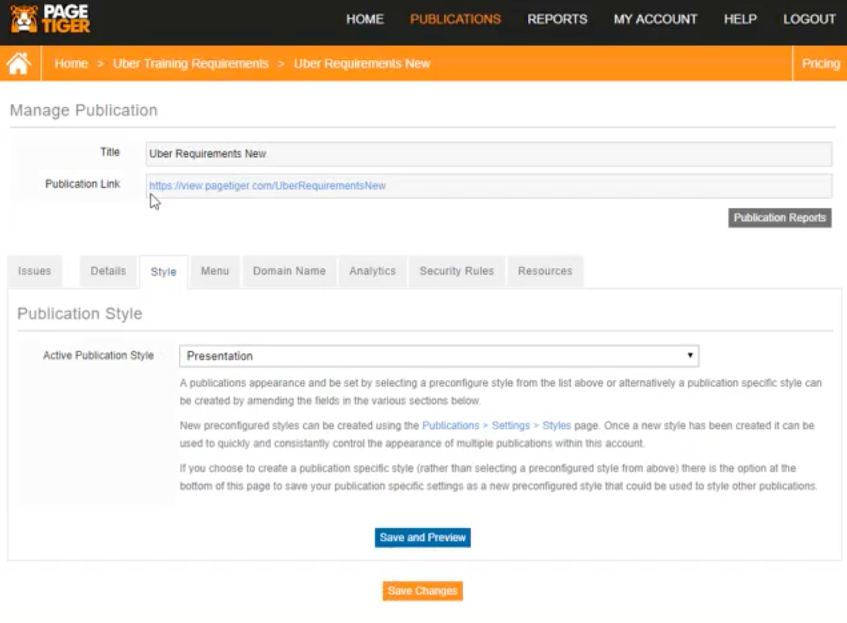Screen dimensions: 847x623
Task: Open the Resources tab
Action: (545, 271)
